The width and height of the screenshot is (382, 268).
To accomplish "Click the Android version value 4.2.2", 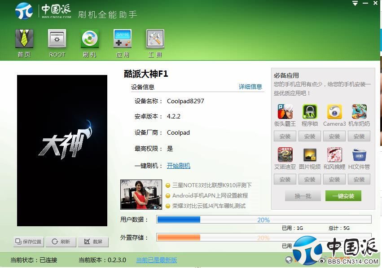I will click(173, 116).
